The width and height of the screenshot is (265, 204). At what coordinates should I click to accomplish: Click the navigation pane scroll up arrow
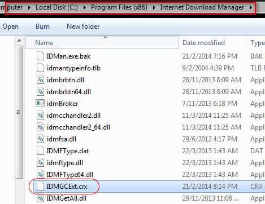[19, 41]
